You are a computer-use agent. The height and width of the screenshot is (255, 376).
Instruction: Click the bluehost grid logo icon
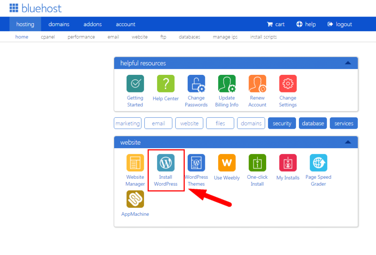pyautogui.click(x=14, y=8)
